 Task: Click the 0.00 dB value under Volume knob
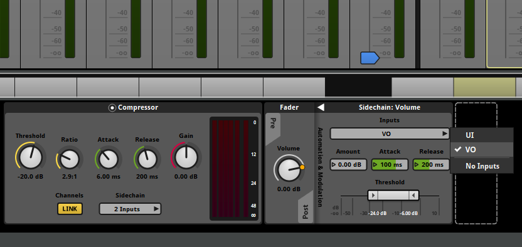pyautogui.click(x=289, y=189)
